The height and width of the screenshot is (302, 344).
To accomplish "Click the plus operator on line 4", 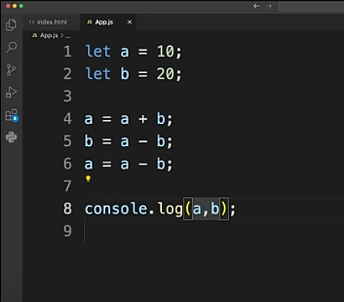I will tap(143, 119).
